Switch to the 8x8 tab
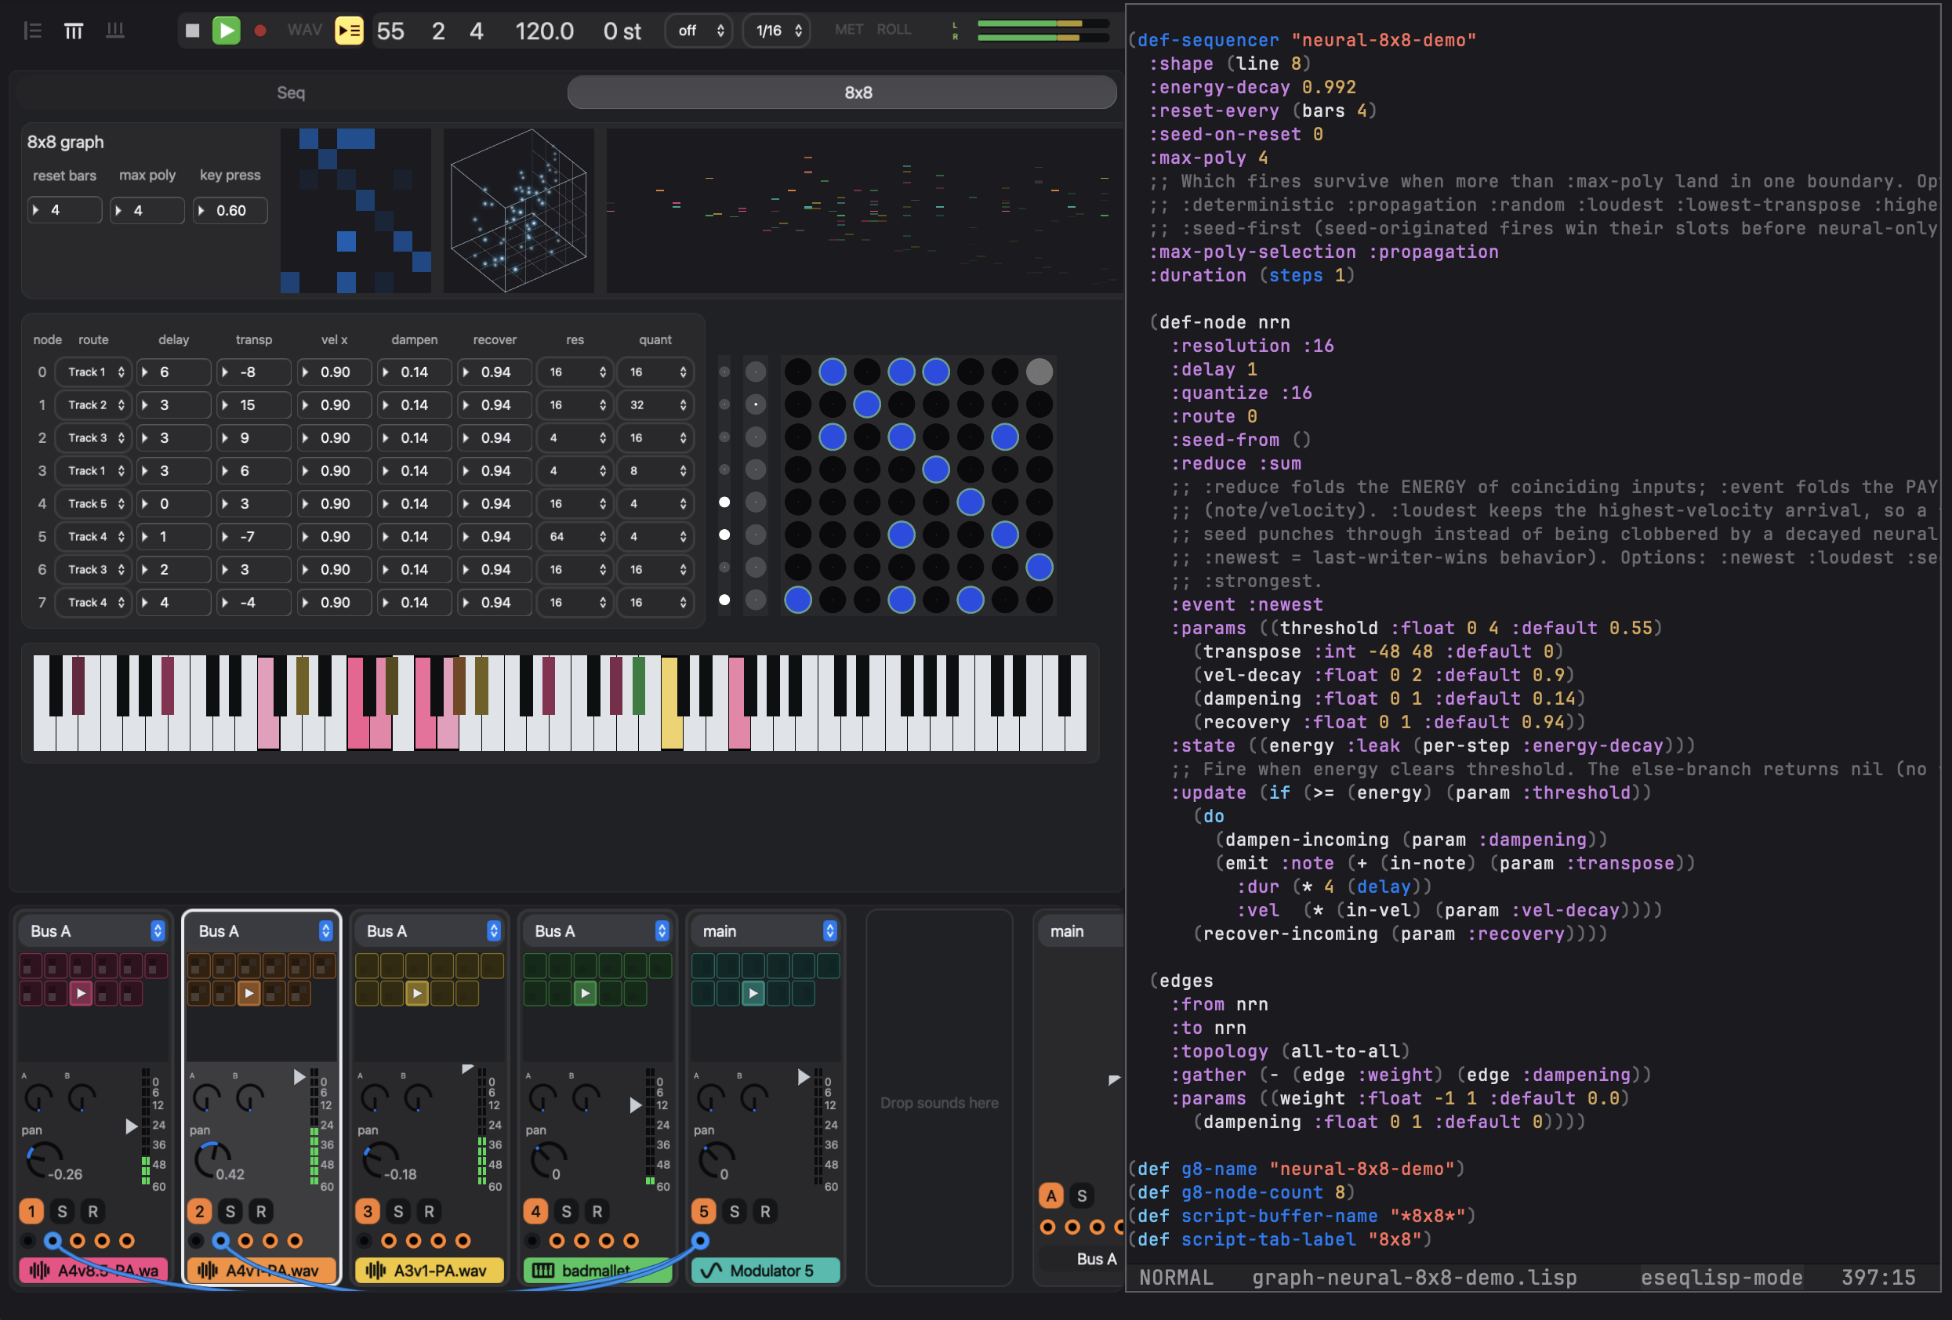The width and height of the screenshot is (1952, 1320). [x=843, y=92]
